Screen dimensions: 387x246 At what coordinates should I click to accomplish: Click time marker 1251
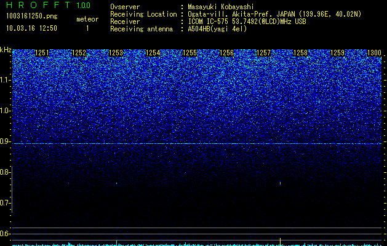(x=42, y=53)
